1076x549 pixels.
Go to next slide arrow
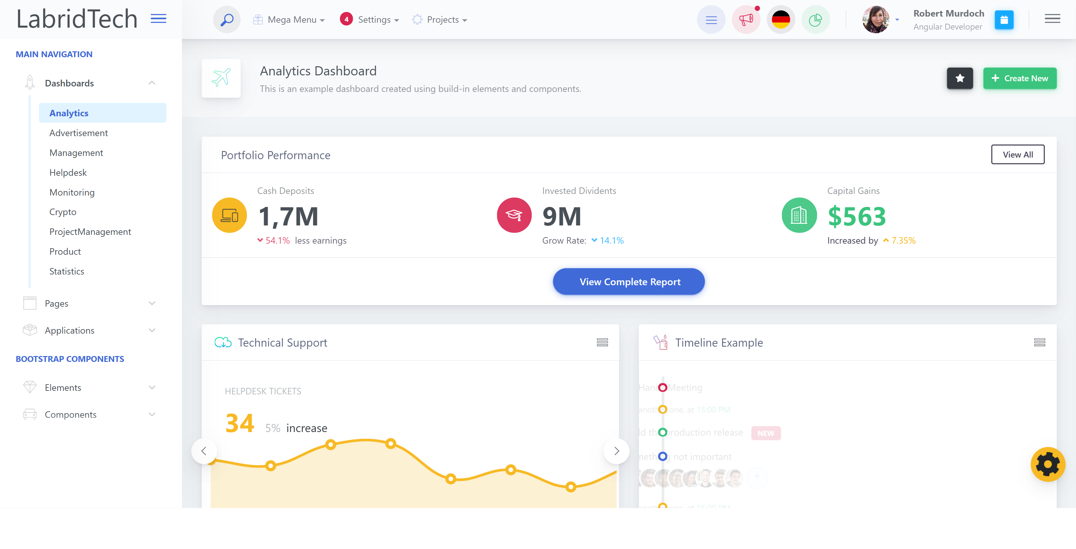pos(616,451)
